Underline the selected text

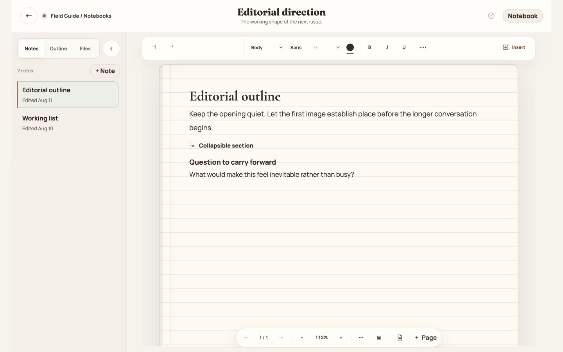click(404, 47)
